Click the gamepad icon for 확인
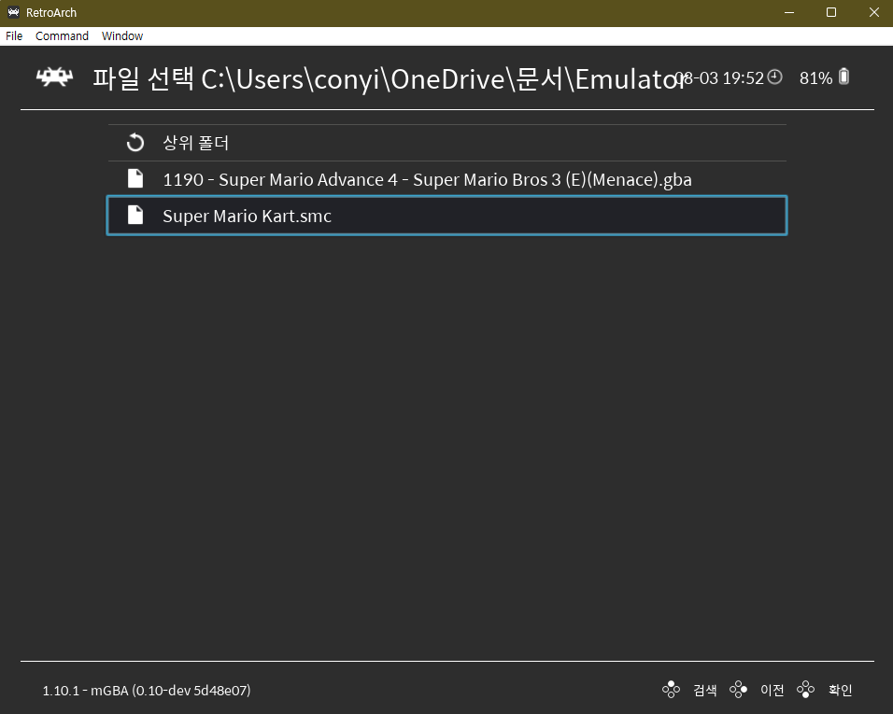 tap(805, 690)
